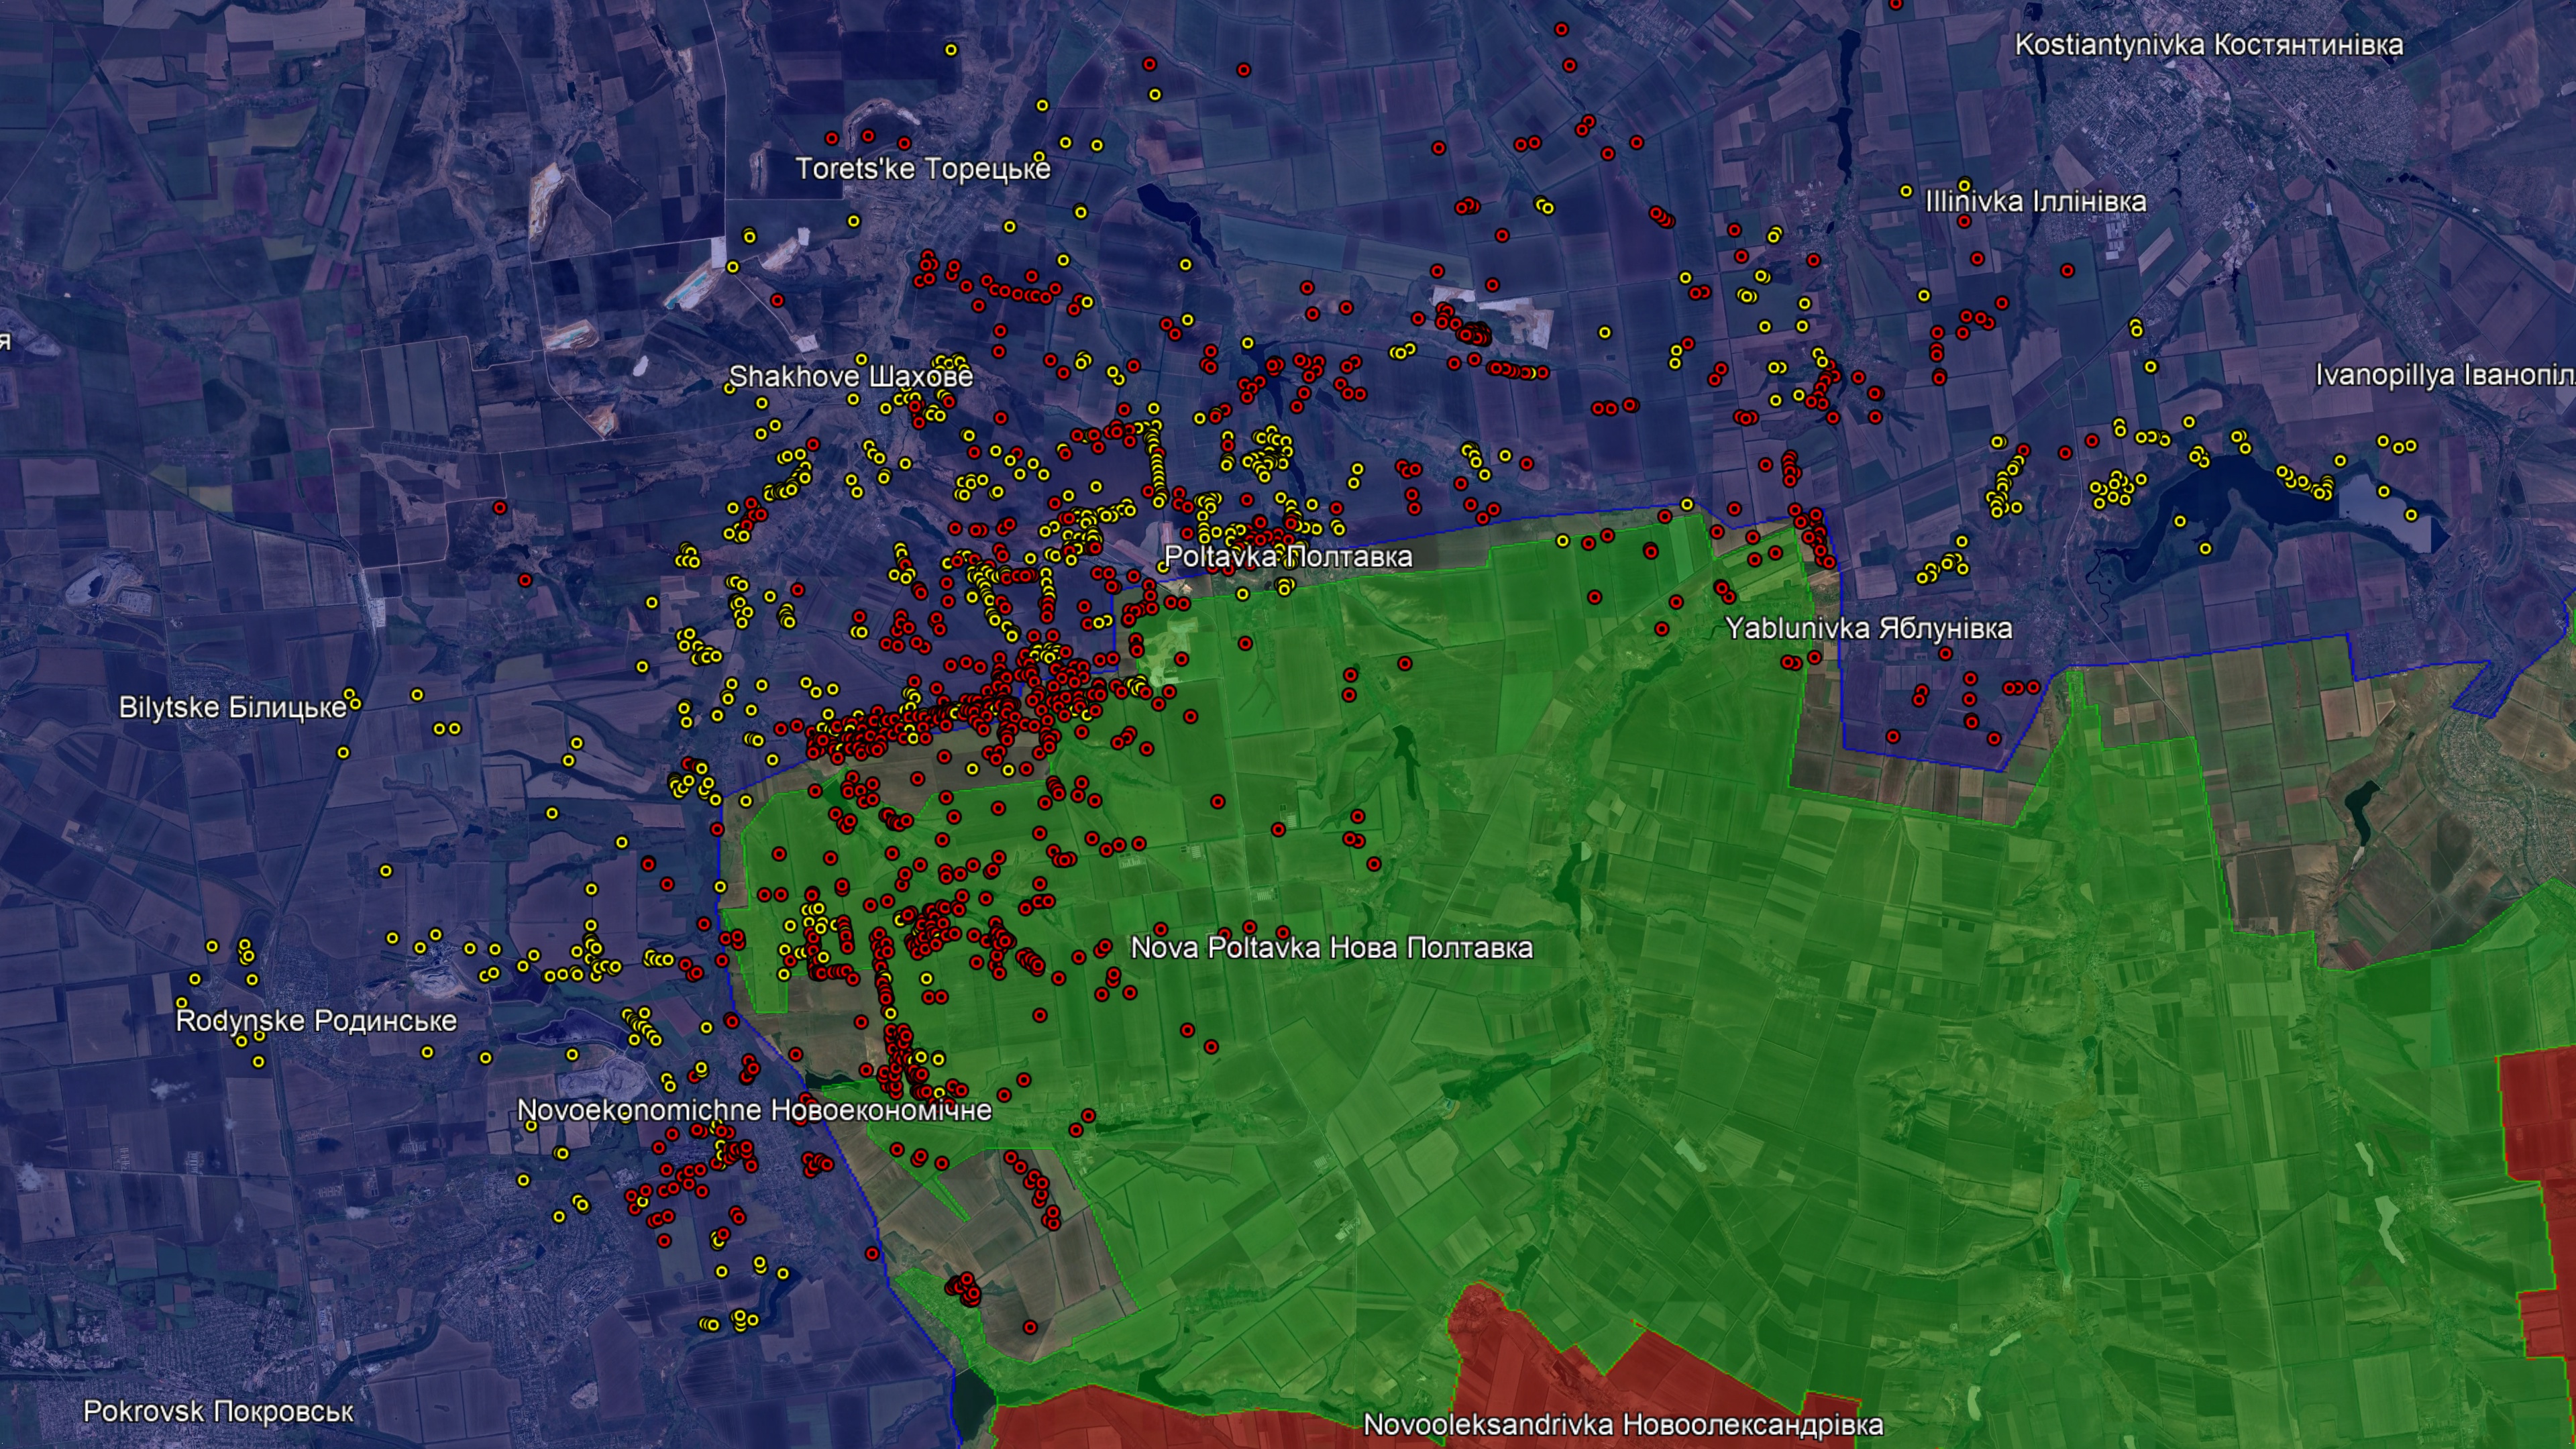Click topmost yellow marker above Toretske
2576x1449 pixels.
point(951,49)
